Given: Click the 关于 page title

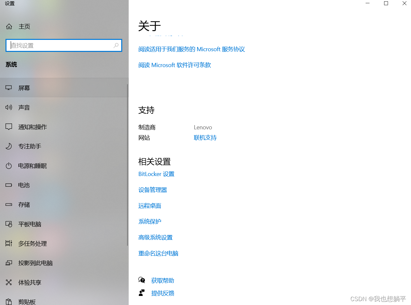Looking at the screenshot, I should [149, 26].
